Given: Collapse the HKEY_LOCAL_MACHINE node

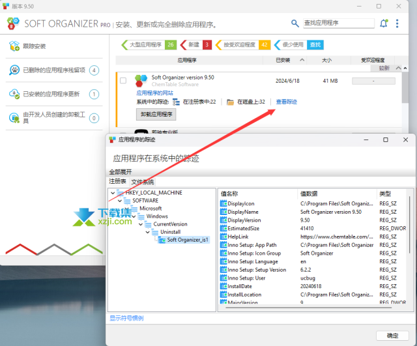Looking at the screenshot, I should point(113,193).
